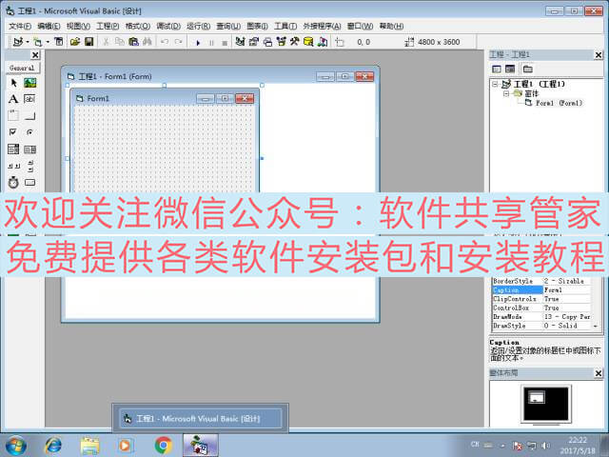Select the TextBox control tool
609x457 pixels.
point(29,99)
